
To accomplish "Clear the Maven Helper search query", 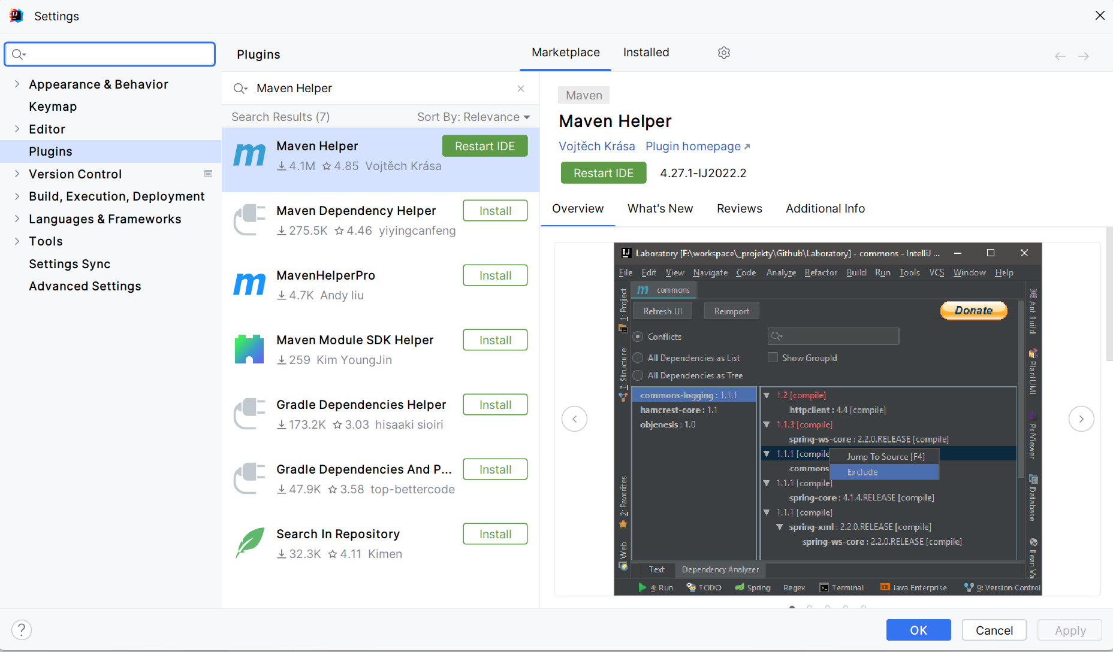I will click(x=521, y=89).
